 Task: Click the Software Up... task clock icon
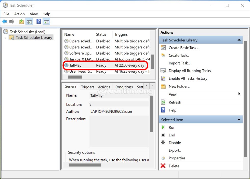click(x=66, y=53)
